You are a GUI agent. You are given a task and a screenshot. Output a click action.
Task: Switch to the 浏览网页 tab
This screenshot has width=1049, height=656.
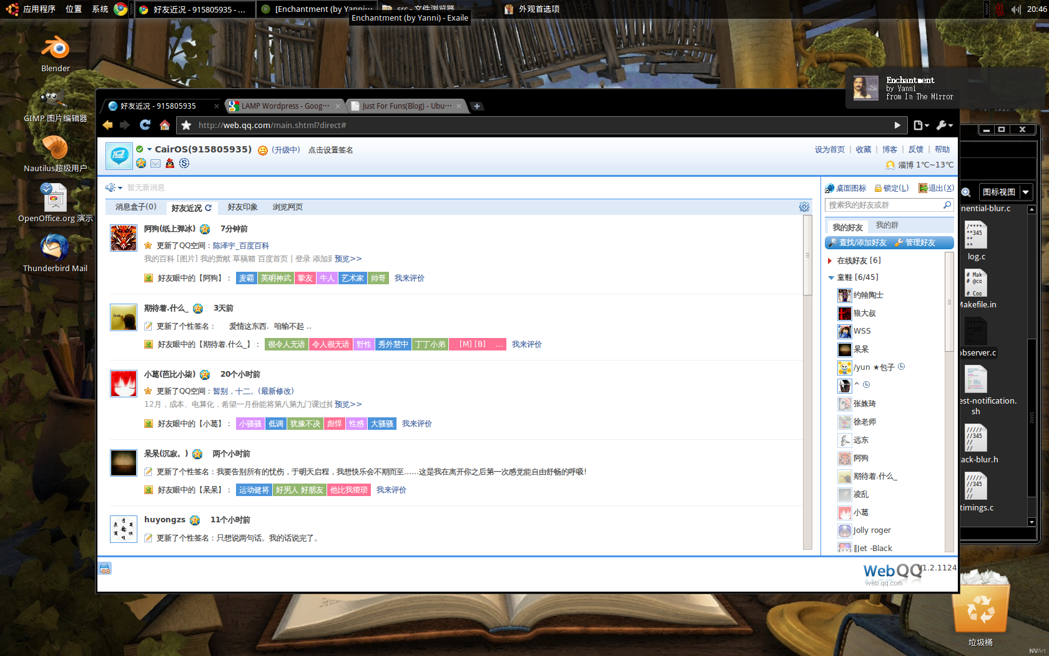tap(287, 207)
